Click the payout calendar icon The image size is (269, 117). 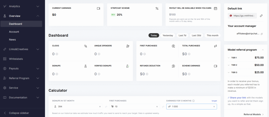pos(215,8)
